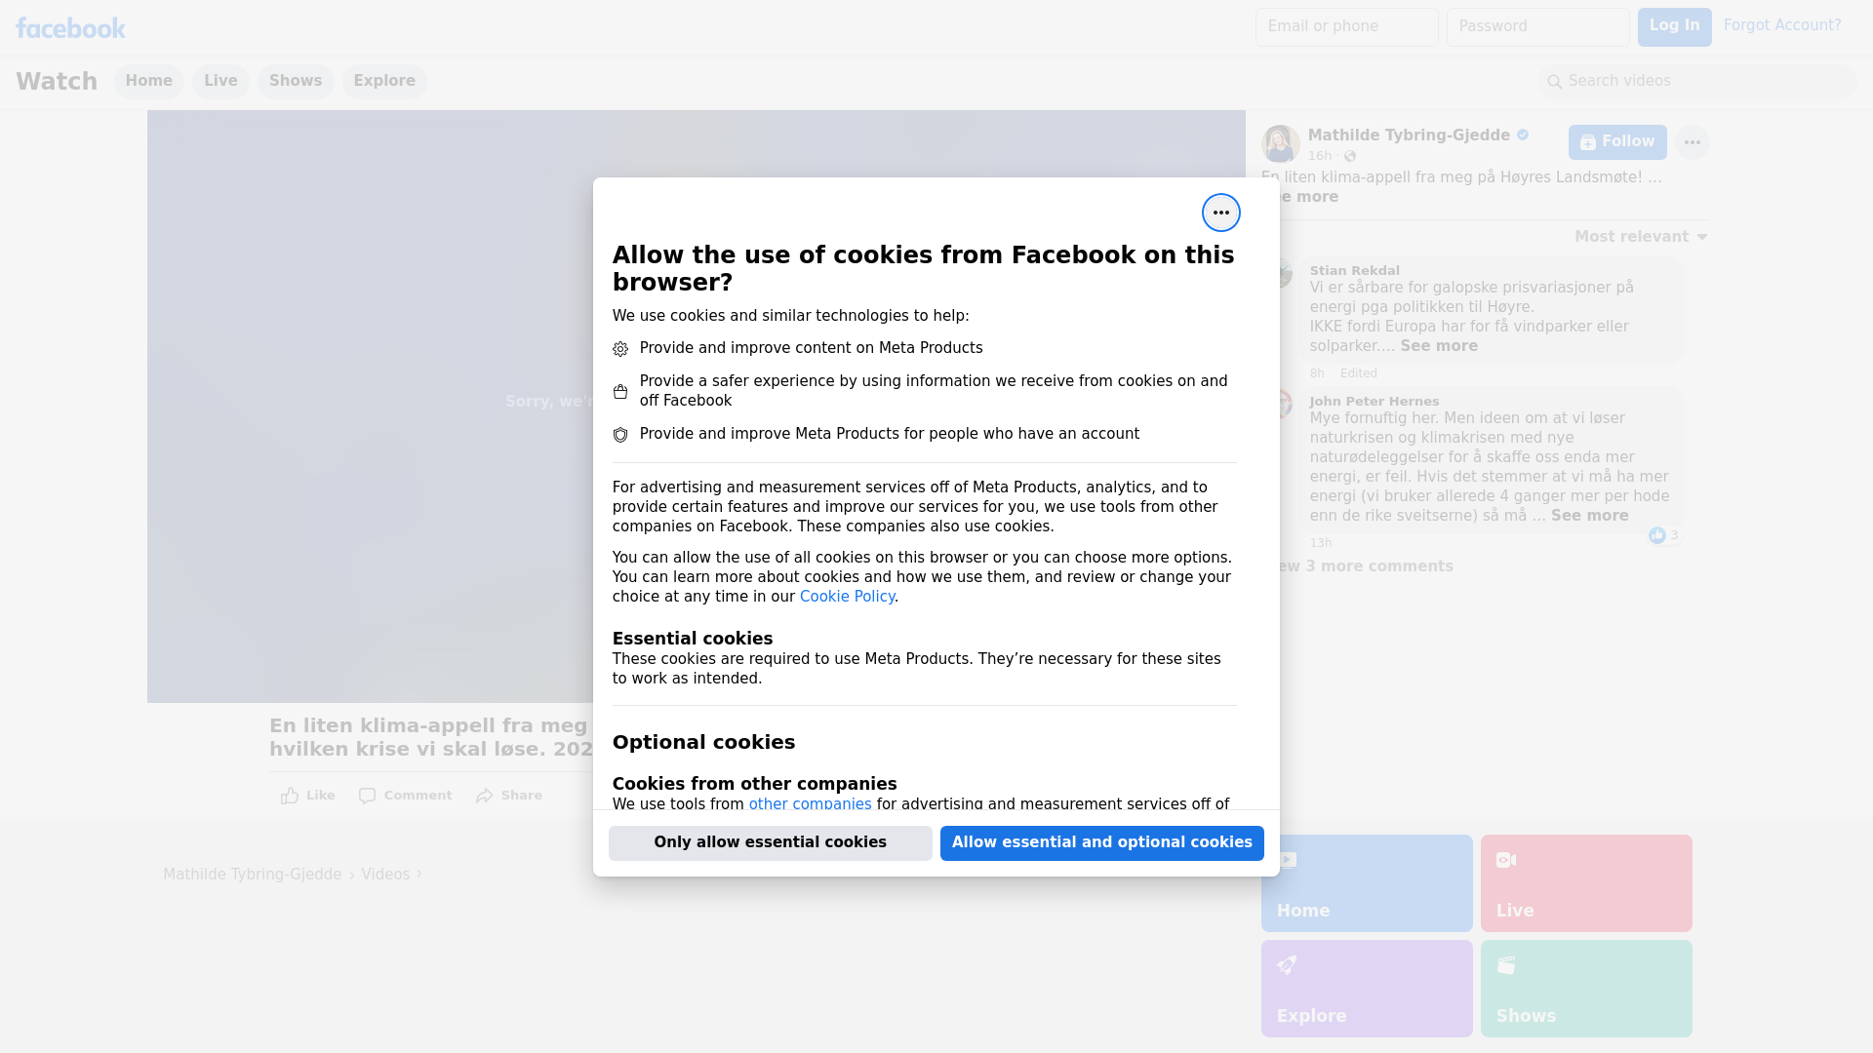
Task: Expand John Peter Hernes' comment with See more
Action: (1589, 516)
